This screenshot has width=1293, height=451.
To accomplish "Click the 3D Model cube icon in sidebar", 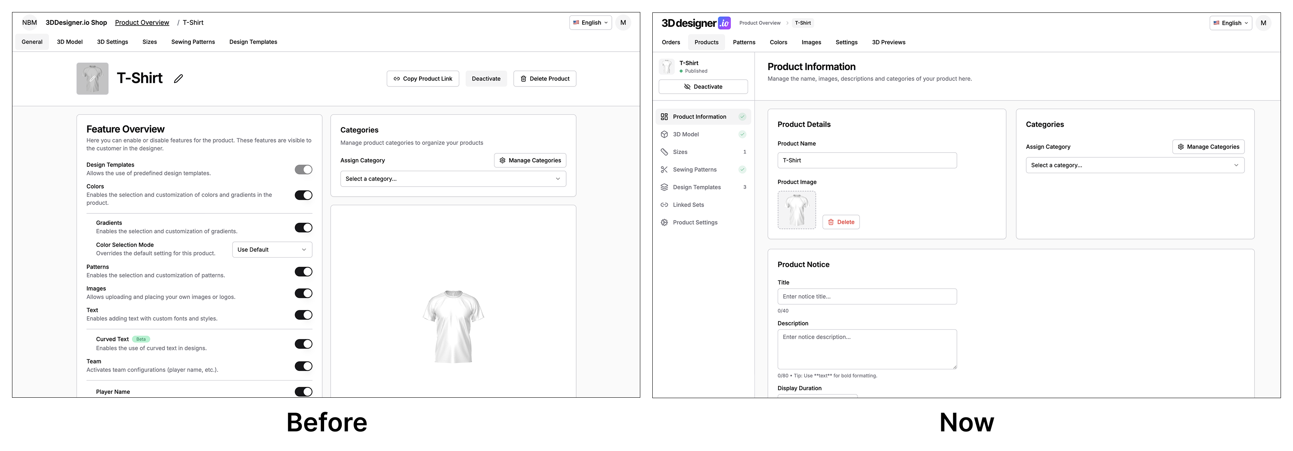I will coord(664,135).
